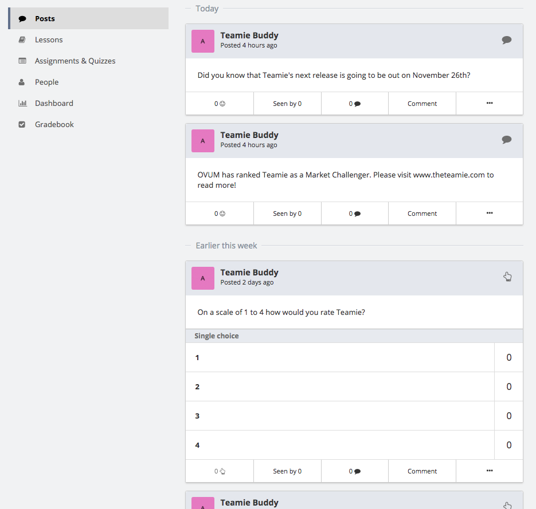Click speech bubble icon on OVUM post header
The image size is (536, 509).
pos(507,140)
